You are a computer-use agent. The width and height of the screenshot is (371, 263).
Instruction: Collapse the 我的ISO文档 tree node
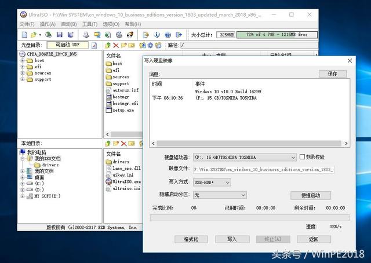23,159
